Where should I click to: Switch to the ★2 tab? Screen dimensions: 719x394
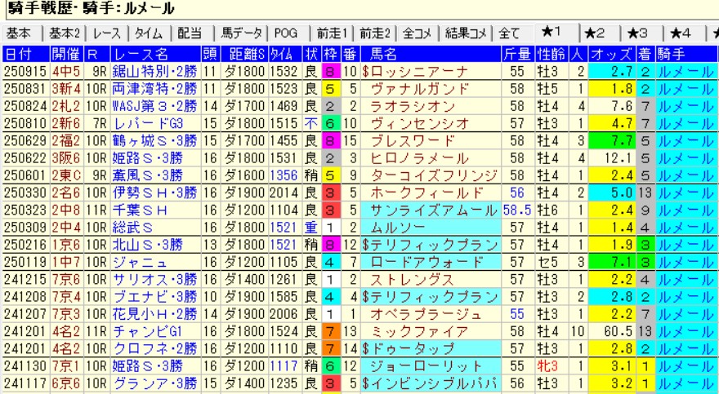(x=594, y=33)
